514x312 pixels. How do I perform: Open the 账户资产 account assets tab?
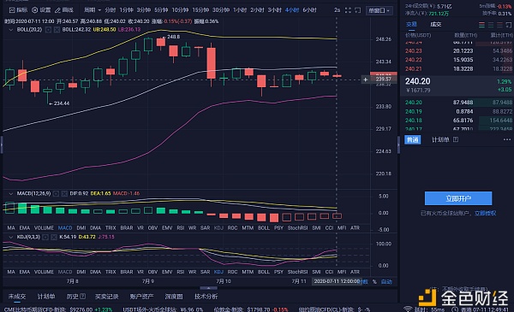[141, 297]
